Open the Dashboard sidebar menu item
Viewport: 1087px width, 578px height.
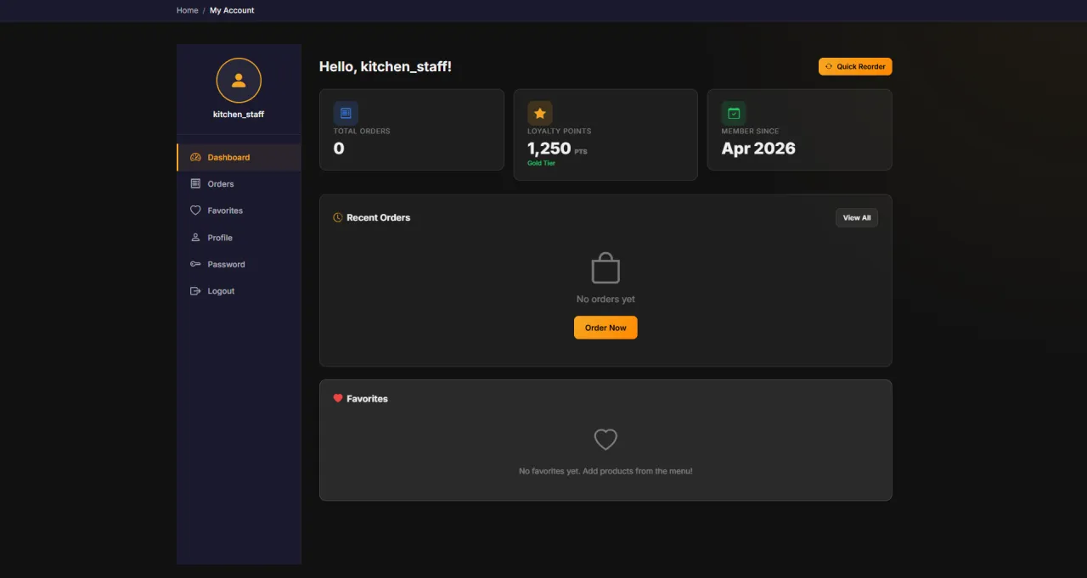coord(239,157)
